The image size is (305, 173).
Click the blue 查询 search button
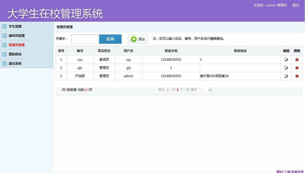pos(110,39)
